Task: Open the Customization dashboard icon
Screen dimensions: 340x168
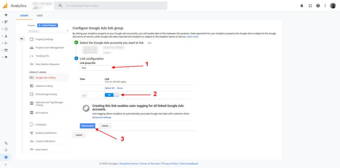Action: coord(6,22)
